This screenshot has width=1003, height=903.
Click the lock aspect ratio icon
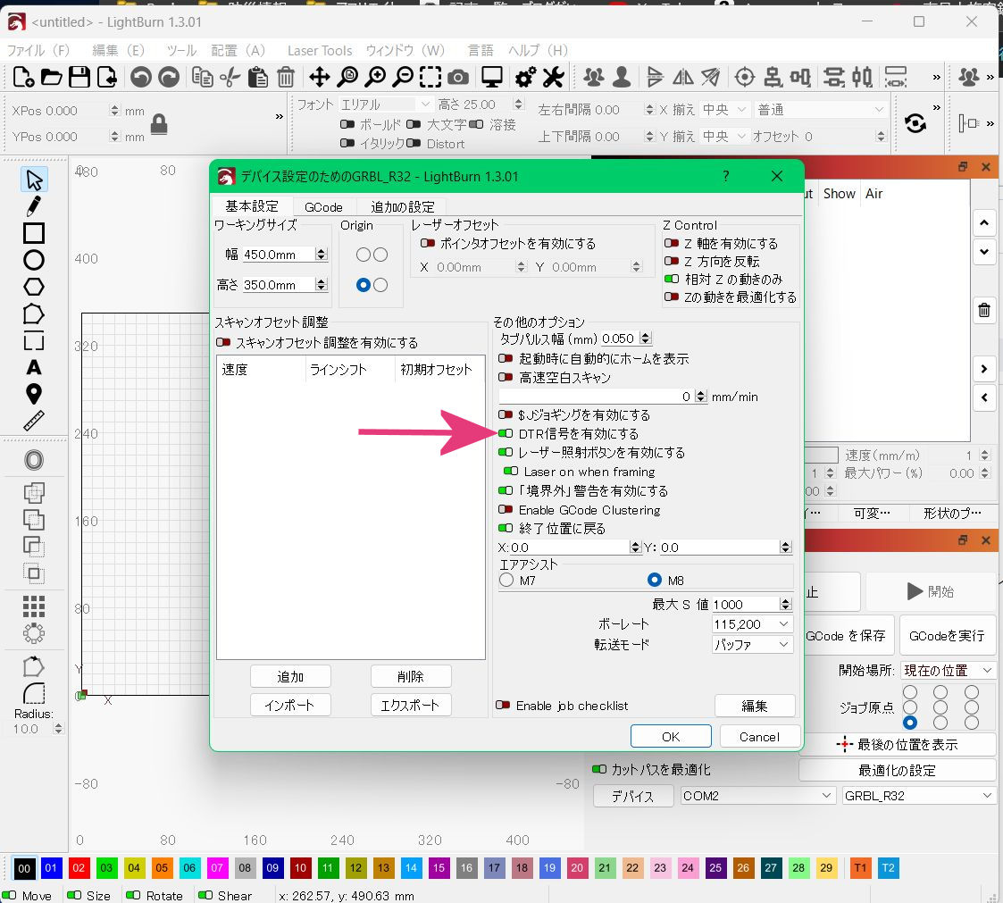tap(159, 123)
